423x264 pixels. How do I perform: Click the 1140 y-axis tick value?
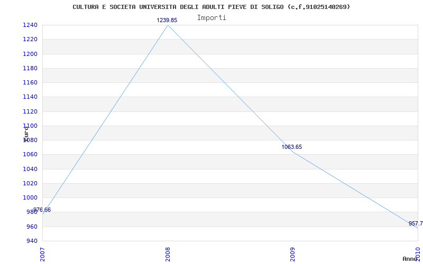pos(30,97)
